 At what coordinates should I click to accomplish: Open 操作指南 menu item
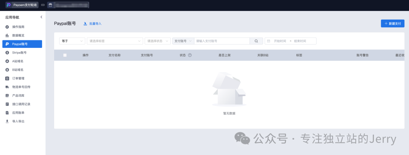[22, 27]
